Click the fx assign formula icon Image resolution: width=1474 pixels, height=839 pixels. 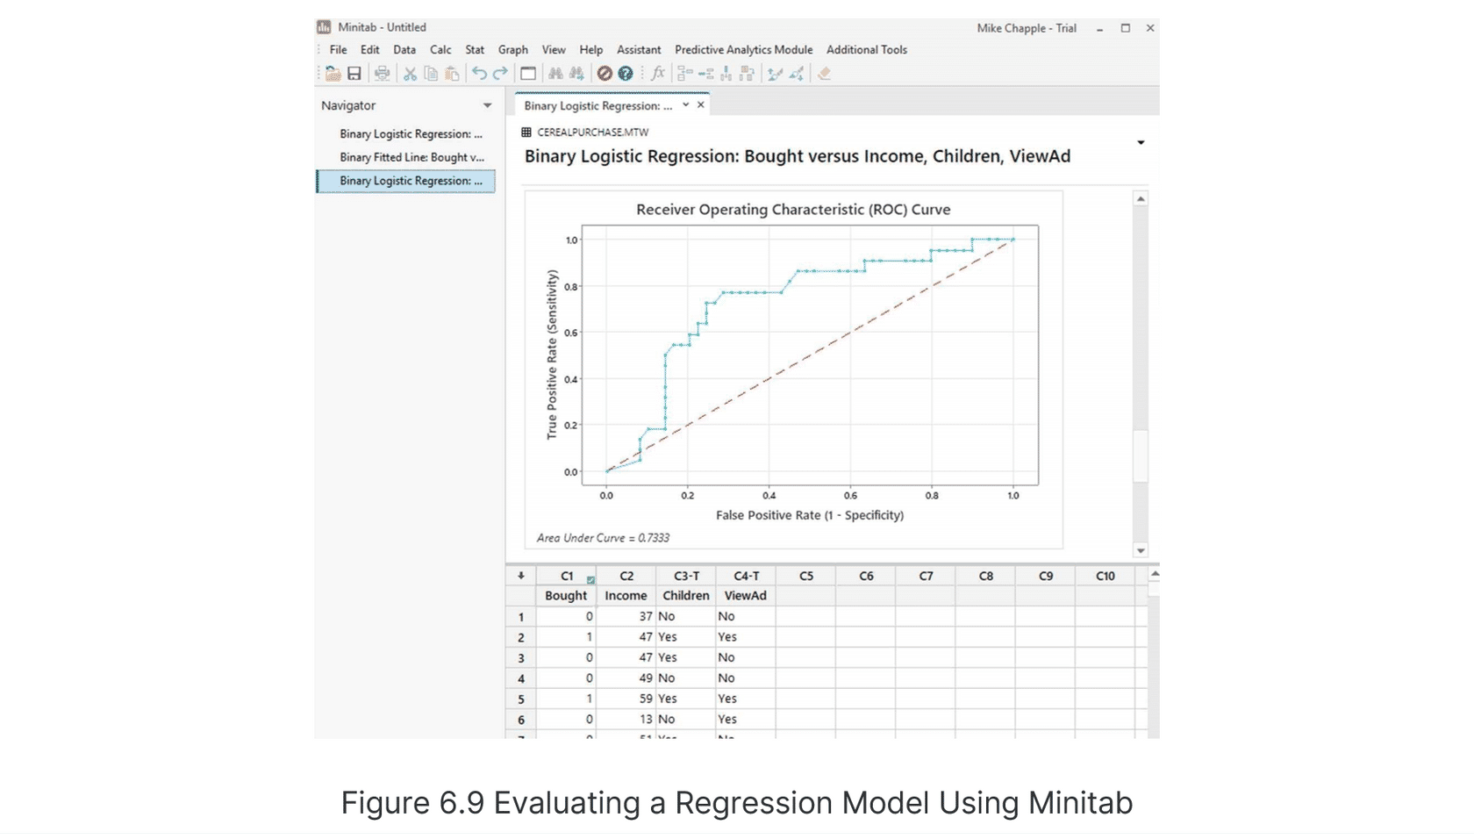pos(658,74)
